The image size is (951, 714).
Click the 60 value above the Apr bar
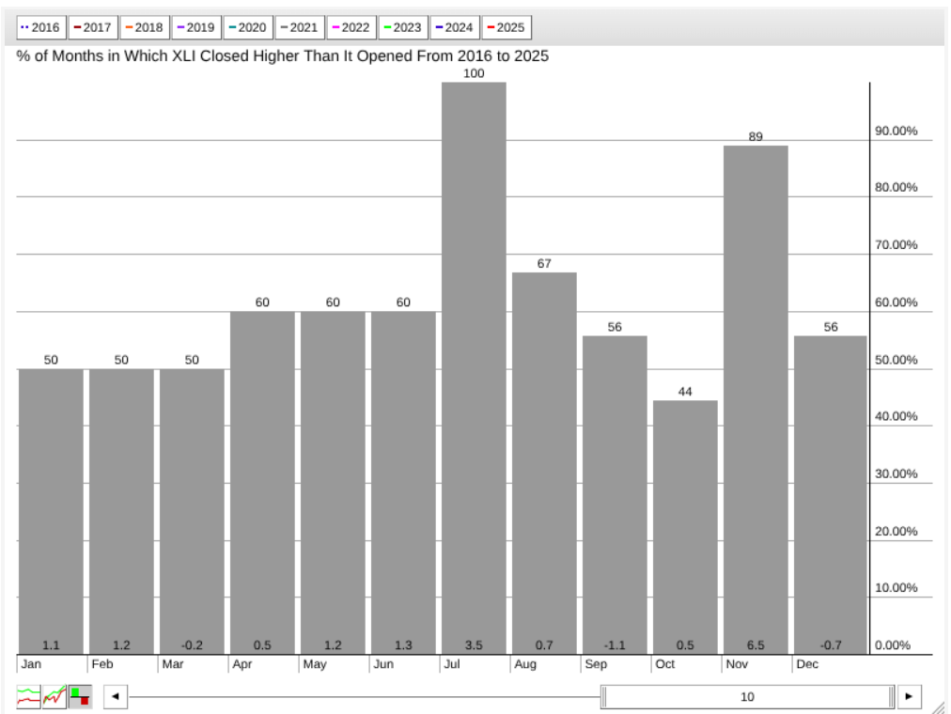[262, 303]
